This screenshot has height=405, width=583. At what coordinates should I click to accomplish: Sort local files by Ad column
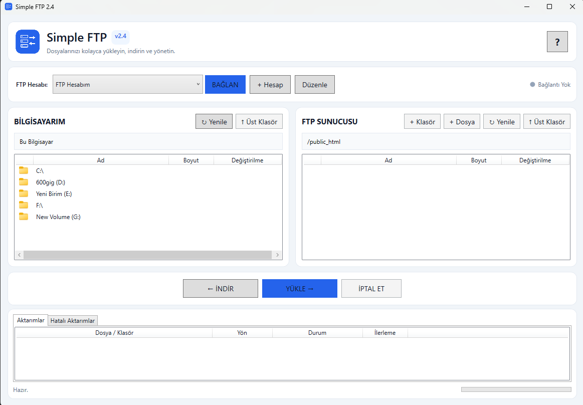[x=101, y=160]
